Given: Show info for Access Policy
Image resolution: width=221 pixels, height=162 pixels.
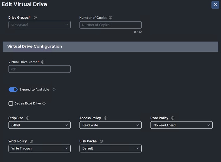Looking at the screenshot, I should [x=105, y=118].
